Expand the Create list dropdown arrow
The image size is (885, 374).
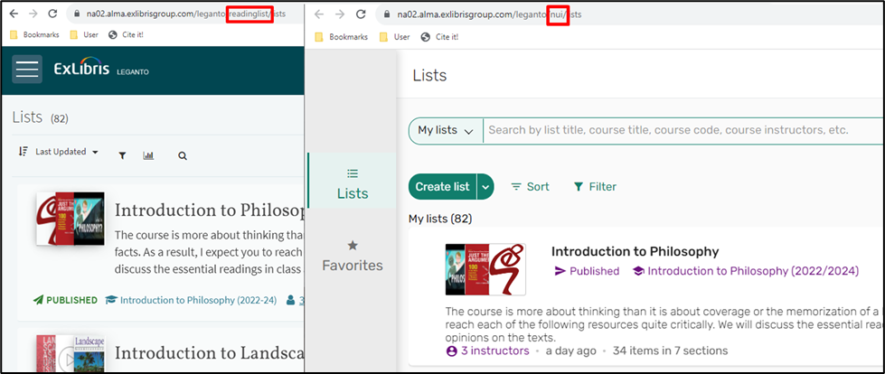(485, 187)
